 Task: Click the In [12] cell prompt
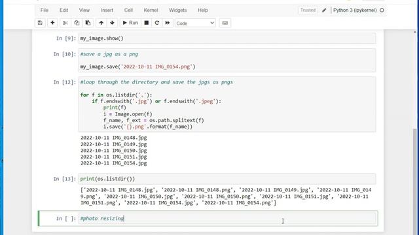(x=65, y=82)
